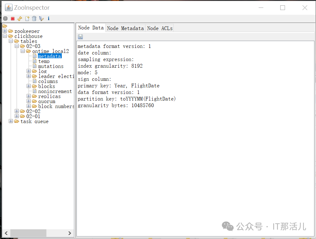Image resolution: width=316 pixels, height=239 pixels.
Task: Open the Node Metadata tab
Action: pyautogui.click(x=125, y=29)
